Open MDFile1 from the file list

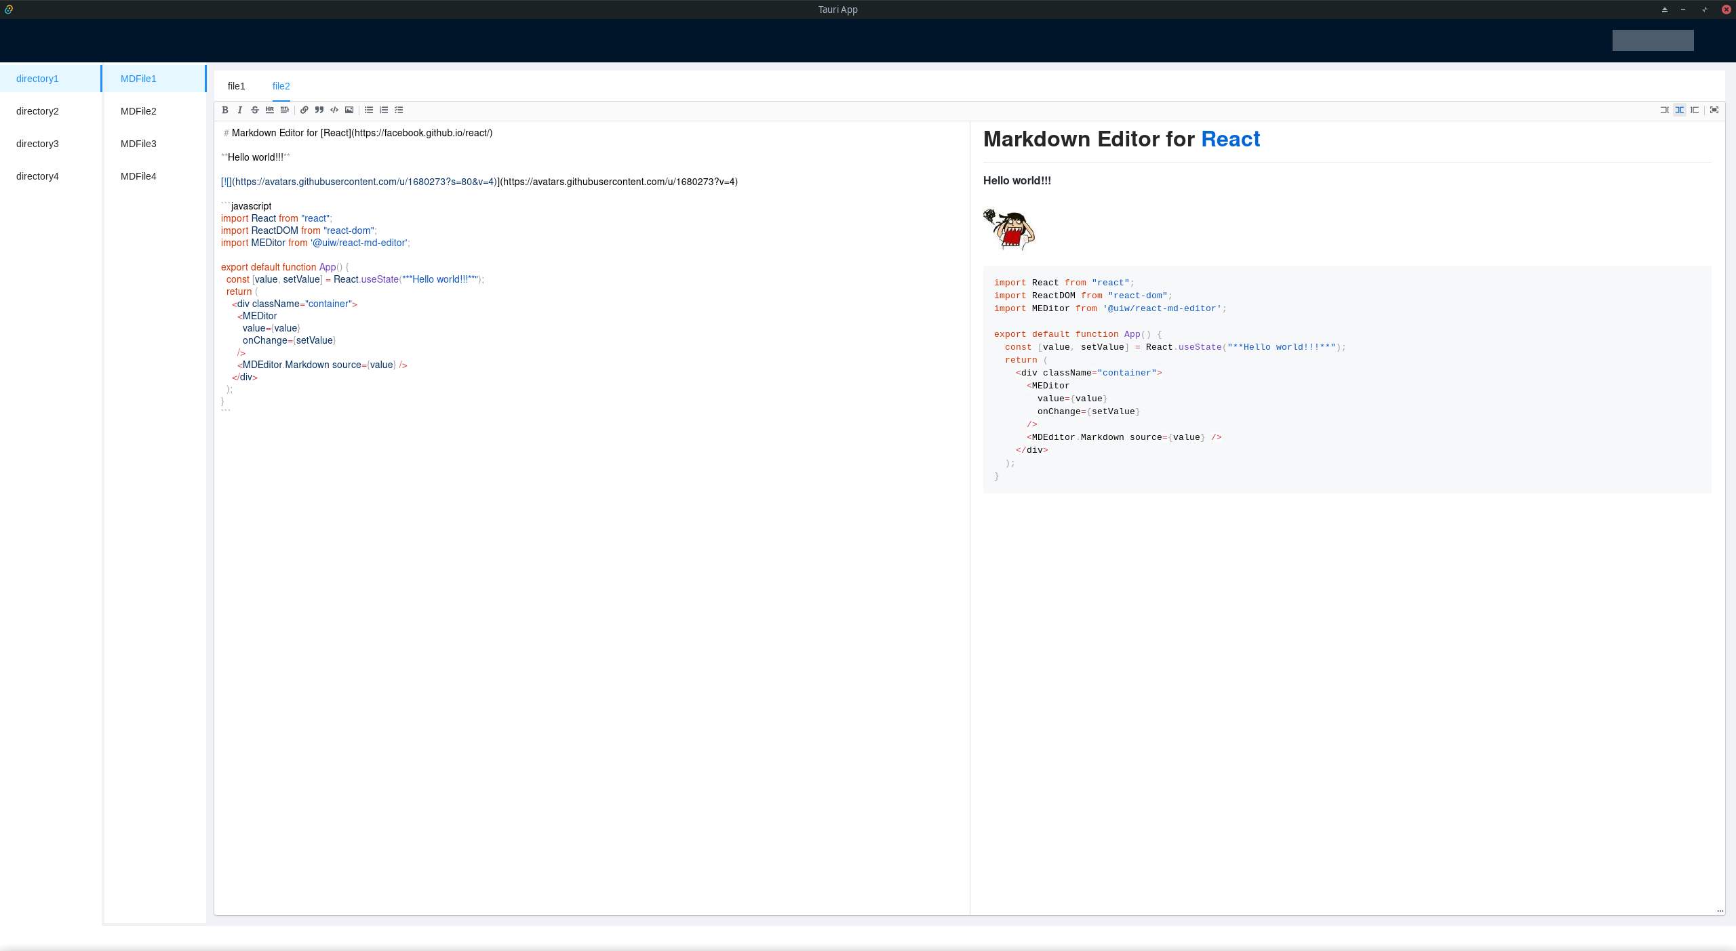tap(155, 79)
